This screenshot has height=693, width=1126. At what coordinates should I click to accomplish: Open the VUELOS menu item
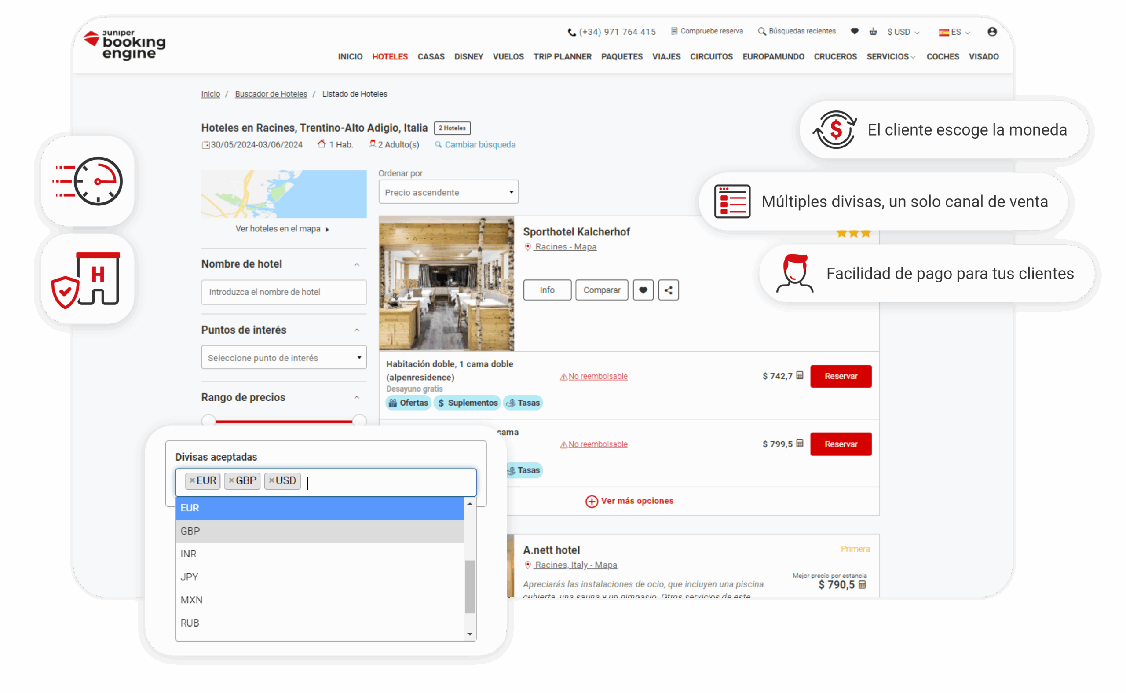pyautogui.click(x=508, y=57)
